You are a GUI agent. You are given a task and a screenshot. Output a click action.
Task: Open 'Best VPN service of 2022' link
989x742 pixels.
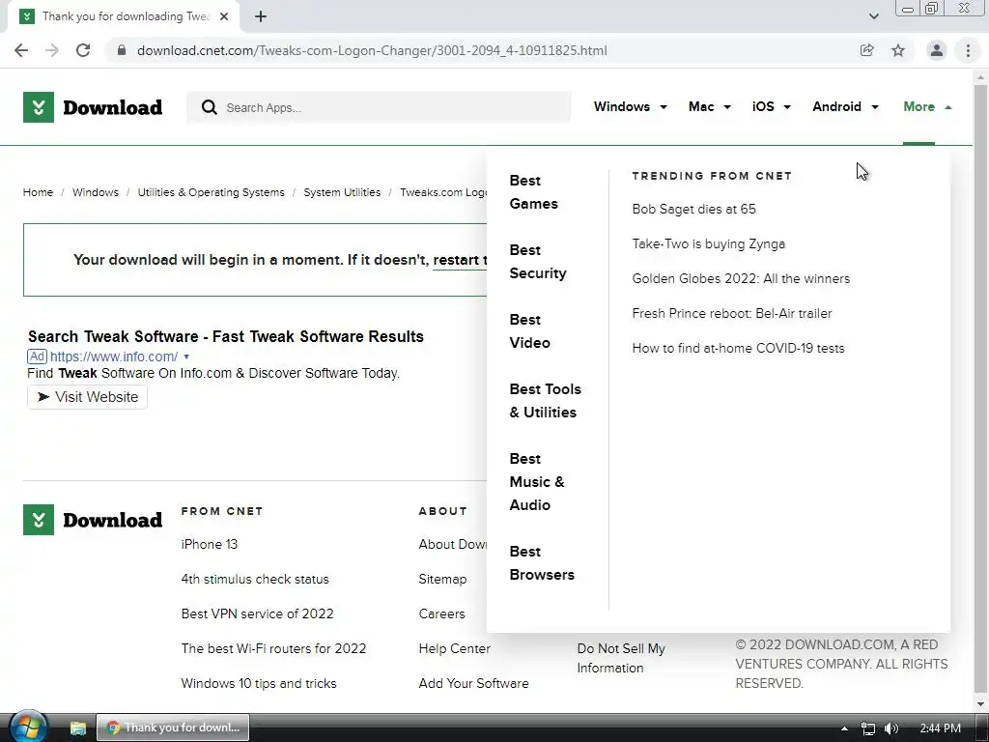[257, 614]
